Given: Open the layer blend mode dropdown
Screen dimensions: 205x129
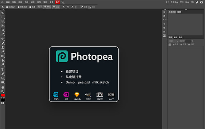Looking at the screenshot, I should pos(173,41).
